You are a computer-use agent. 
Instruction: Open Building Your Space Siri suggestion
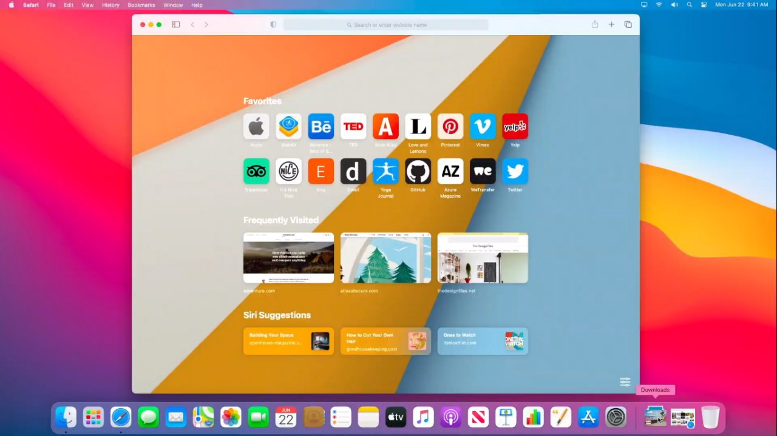tap(288, 341)
